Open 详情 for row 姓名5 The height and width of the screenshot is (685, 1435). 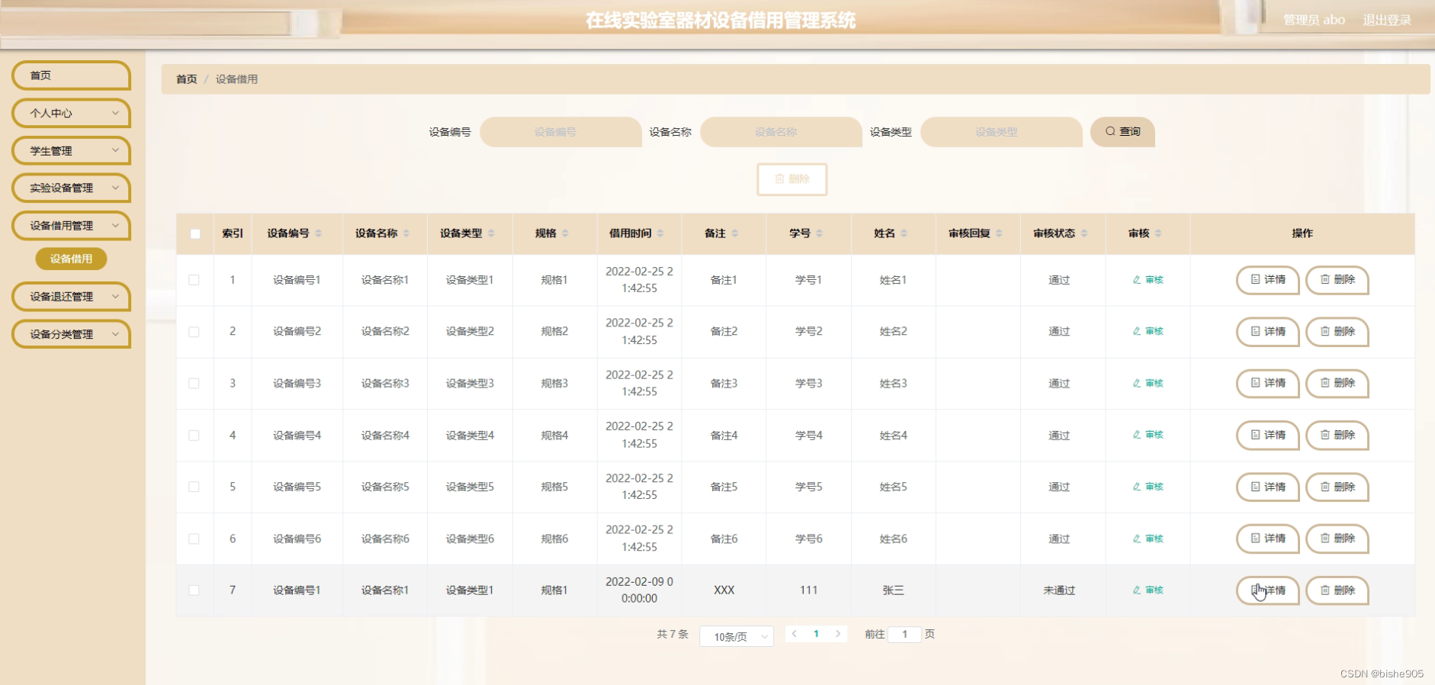1267,487
